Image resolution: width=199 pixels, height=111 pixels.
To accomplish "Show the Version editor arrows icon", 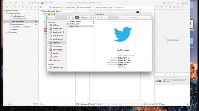I will (173, 3).
